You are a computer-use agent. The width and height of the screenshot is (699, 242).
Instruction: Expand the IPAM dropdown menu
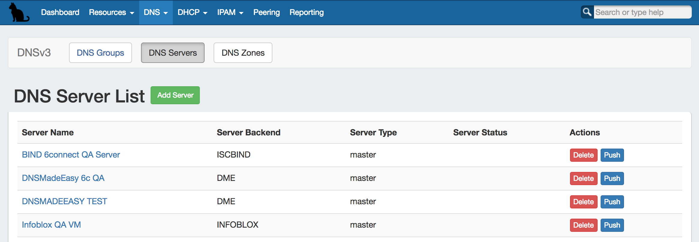point(230,12)
